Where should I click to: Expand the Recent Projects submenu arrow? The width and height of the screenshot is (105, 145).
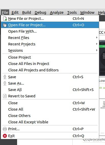pos(97,44)
